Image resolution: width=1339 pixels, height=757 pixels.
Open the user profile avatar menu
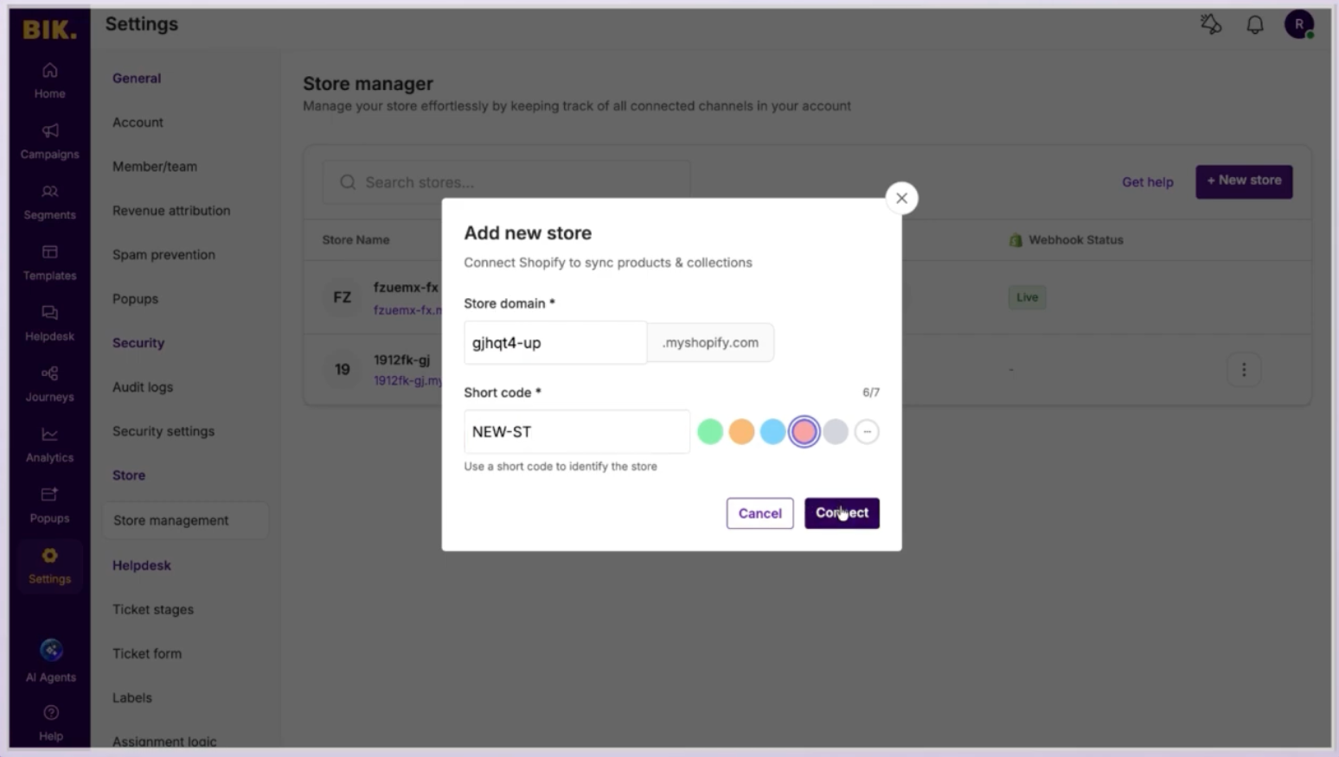tap(1298, 25)
